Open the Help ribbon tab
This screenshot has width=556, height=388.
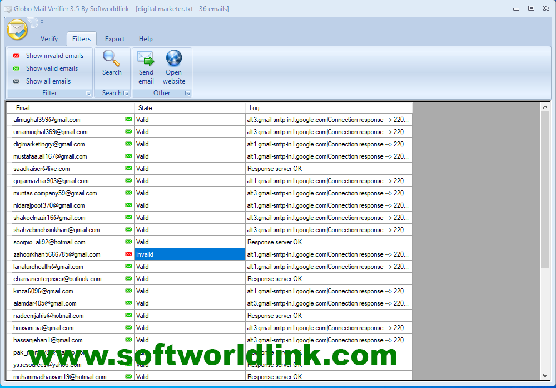(x=146, y=39)
